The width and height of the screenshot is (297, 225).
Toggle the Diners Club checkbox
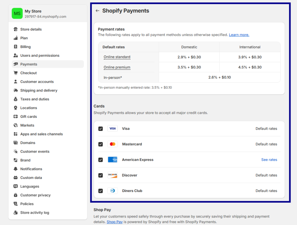point(101,191)
